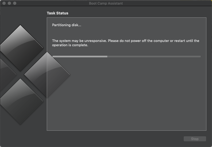Click the yellow minimize window button

pos(9,3)
